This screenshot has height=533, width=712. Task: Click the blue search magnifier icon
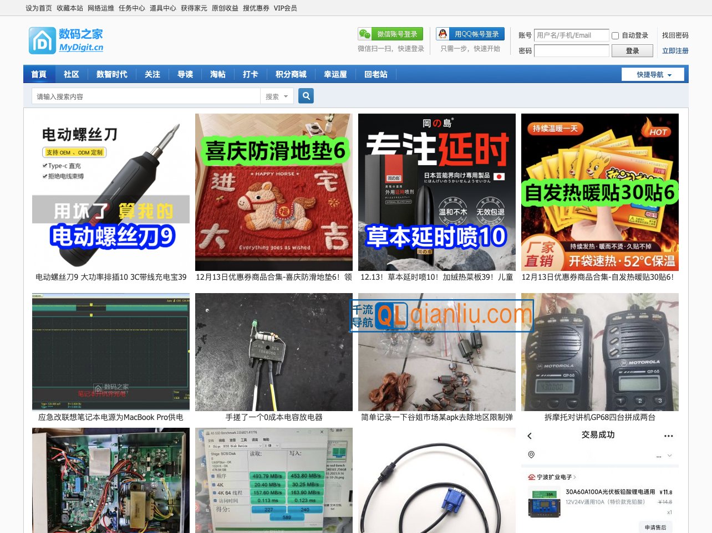(306, 95)
